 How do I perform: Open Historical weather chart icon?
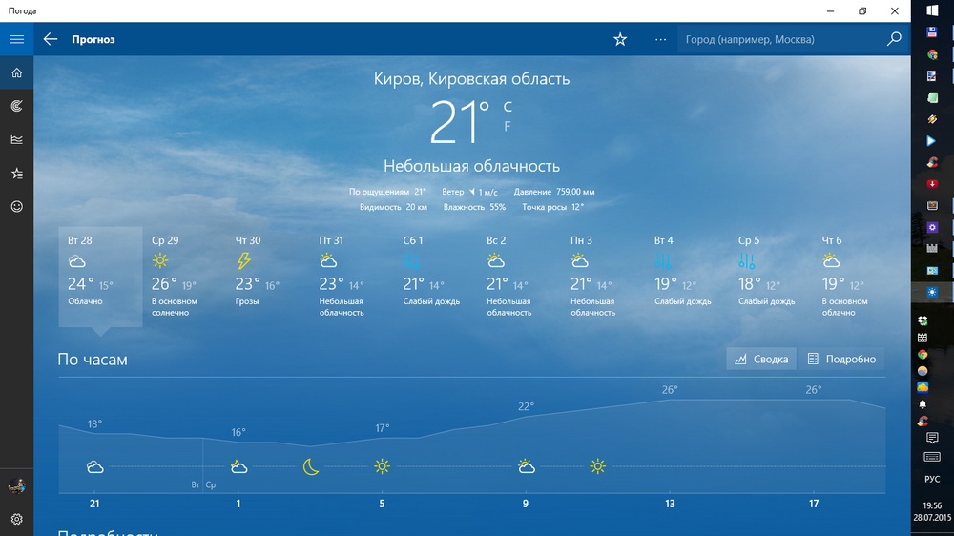pyautogui.click(x=16, y=140)
